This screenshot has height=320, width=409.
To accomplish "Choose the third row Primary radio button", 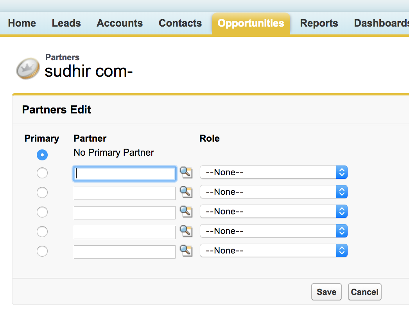I will tap(42, 212).
